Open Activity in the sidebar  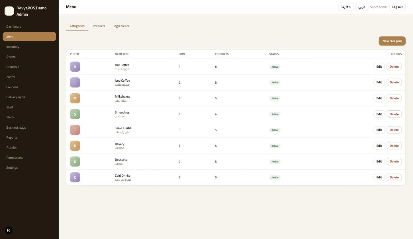pos(29,147)
